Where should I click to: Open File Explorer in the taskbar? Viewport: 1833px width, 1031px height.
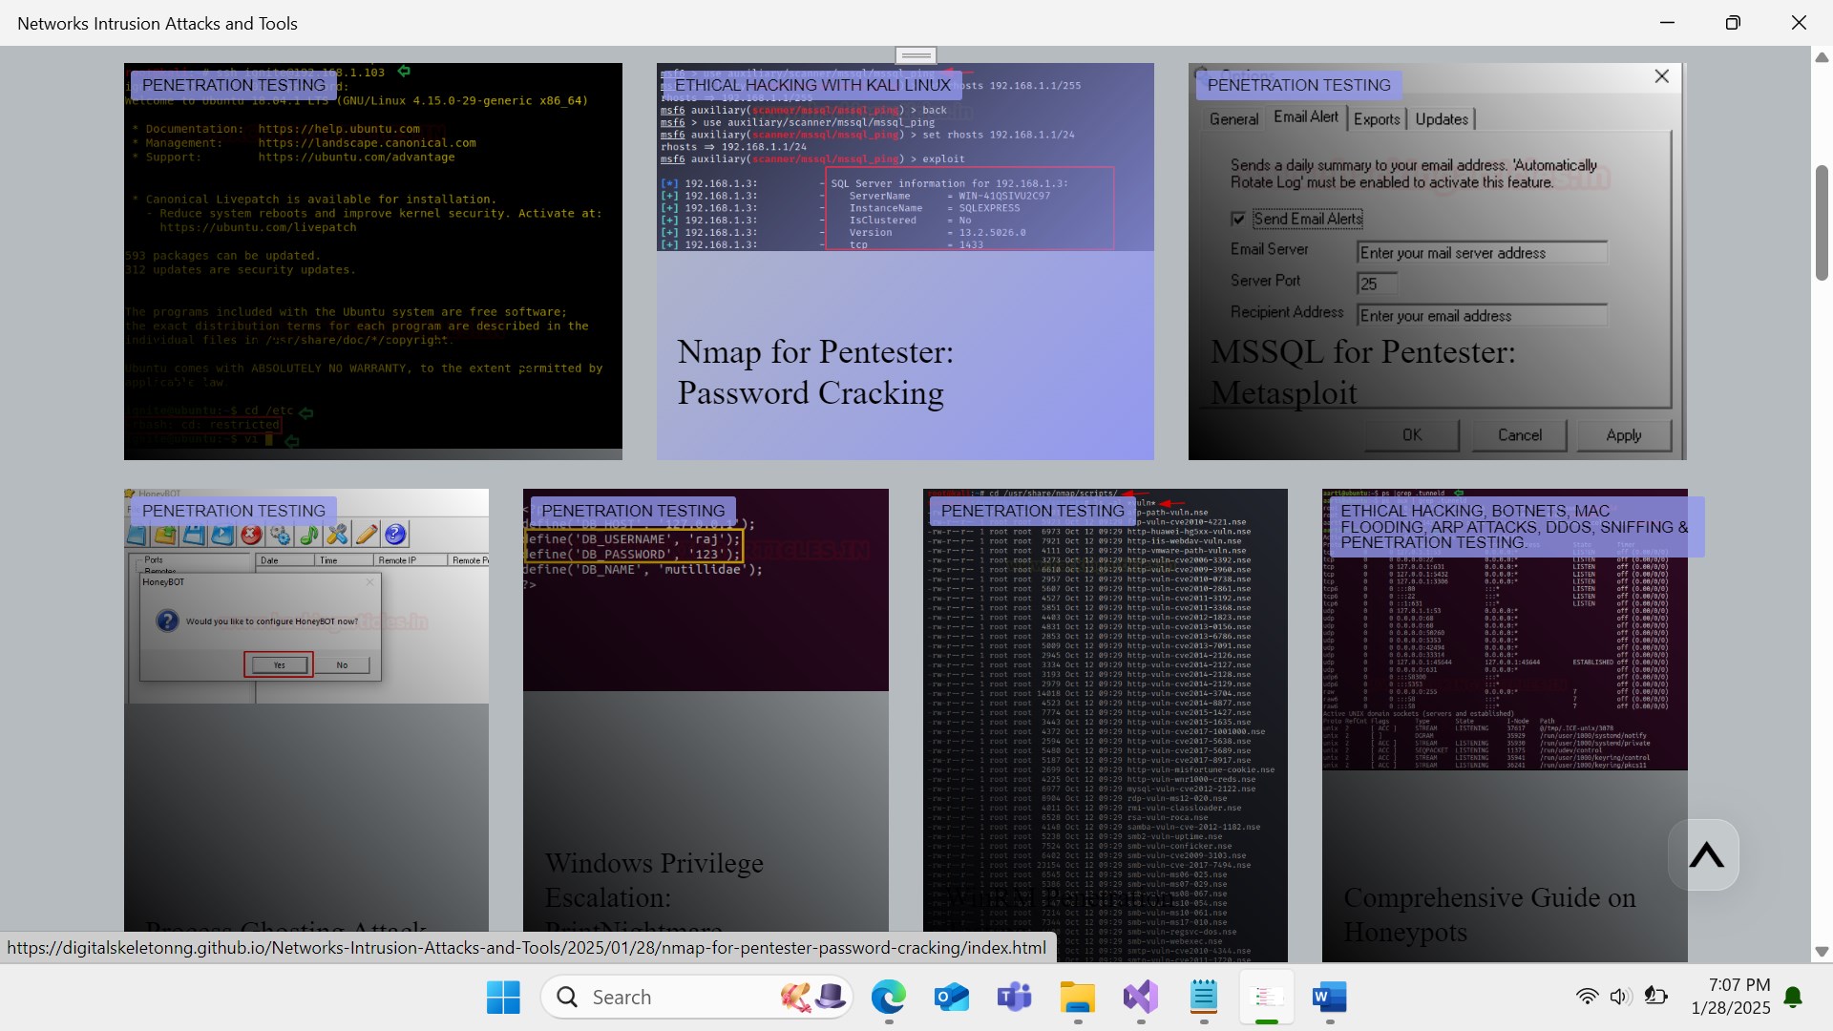pyautogui.click(x=1077, y=997)
